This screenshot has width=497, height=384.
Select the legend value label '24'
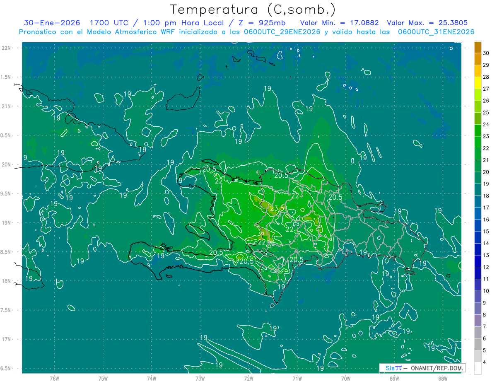pyautogui.click(x=486, y=124)
